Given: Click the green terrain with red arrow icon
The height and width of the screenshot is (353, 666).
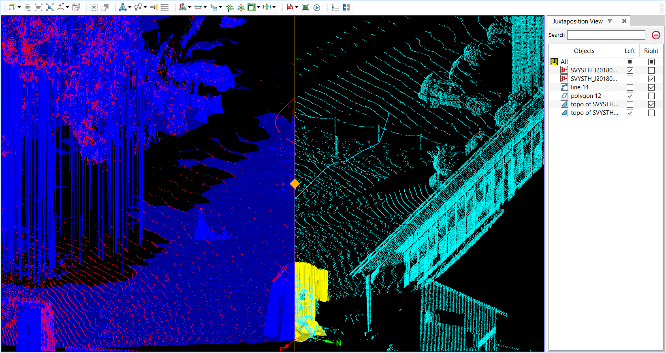Looking at the screenshot, I should coord(183,7).
